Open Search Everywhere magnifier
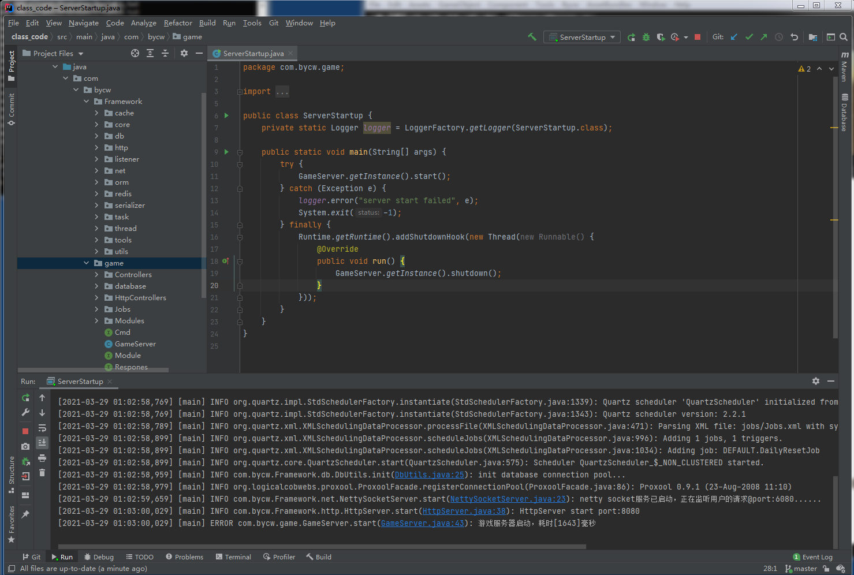The image size is (854, 575). point(844,37)
